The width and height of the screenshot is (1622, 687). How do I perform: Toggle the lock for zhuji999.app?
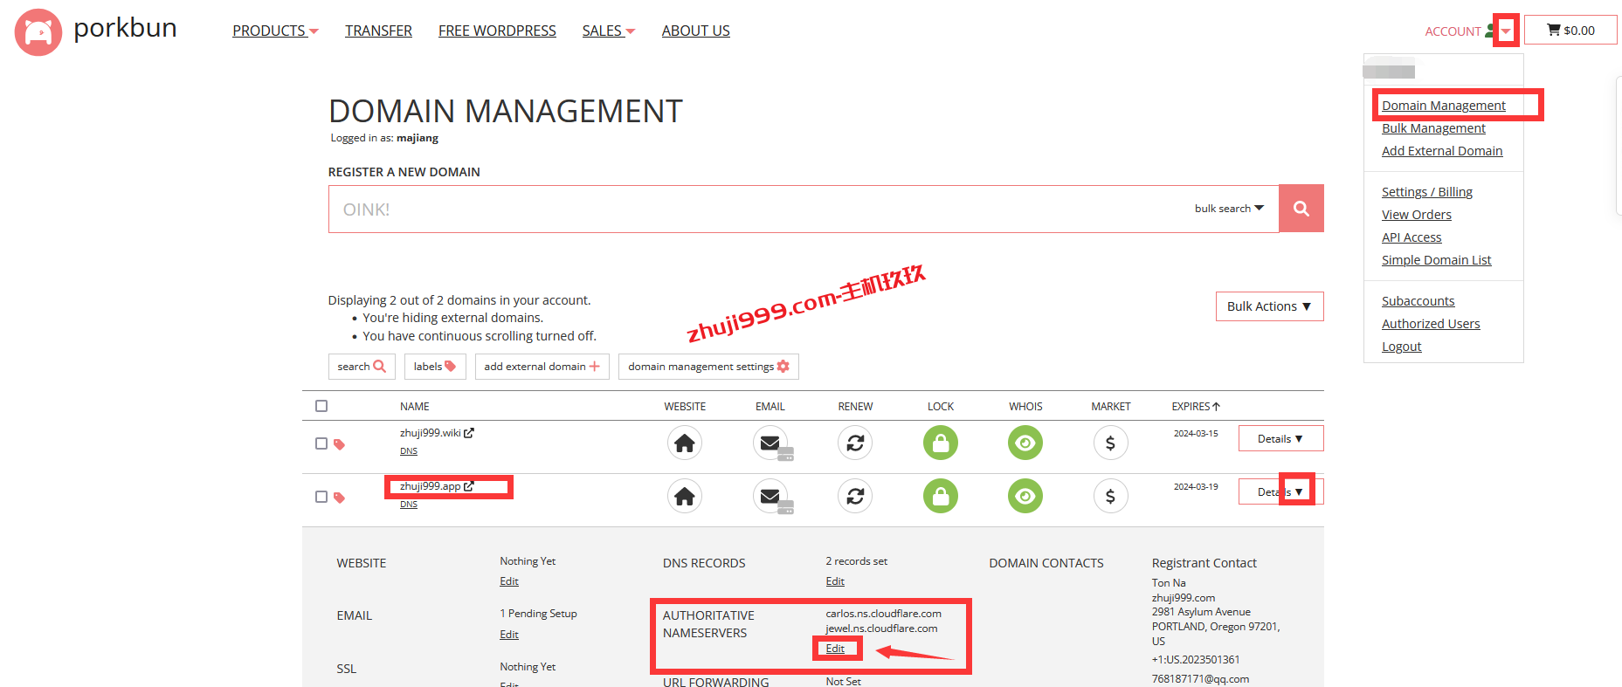(x=941, y=497)
